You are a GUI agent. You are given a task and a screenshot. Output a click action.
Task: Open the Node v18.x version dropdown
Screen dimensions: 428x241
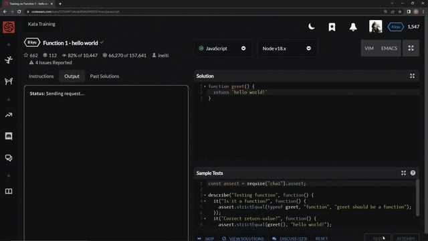pyautogui.click(x=287, y=48)
